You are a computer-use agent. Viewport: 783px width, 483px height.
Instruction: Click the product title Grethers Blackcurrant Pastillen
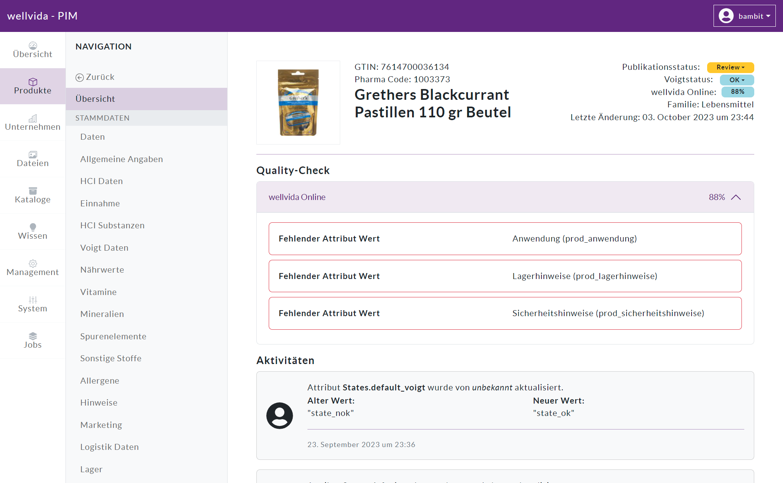pos(433,103)
